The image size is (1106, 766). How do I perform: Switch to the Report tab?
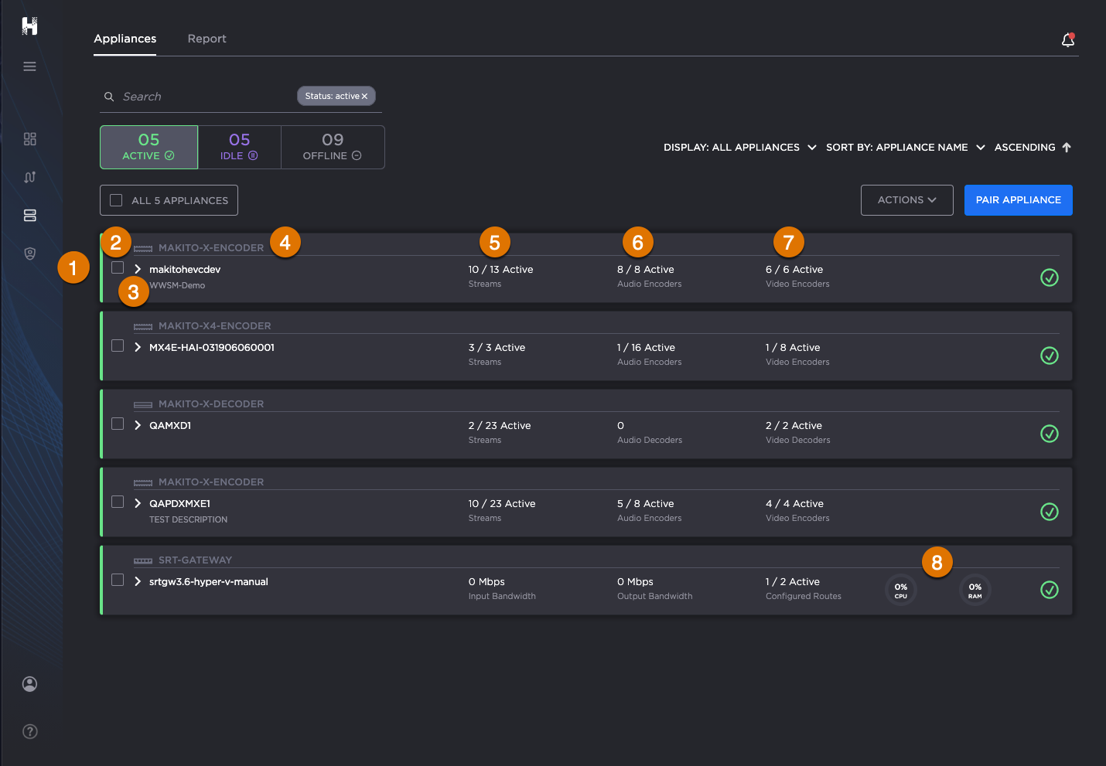click(207, 39)
